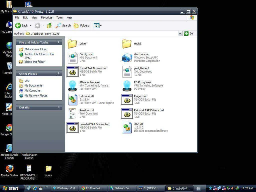Collapse the File and Folder Tasks panel
The image size is (256, 192).
pos(58,42)
